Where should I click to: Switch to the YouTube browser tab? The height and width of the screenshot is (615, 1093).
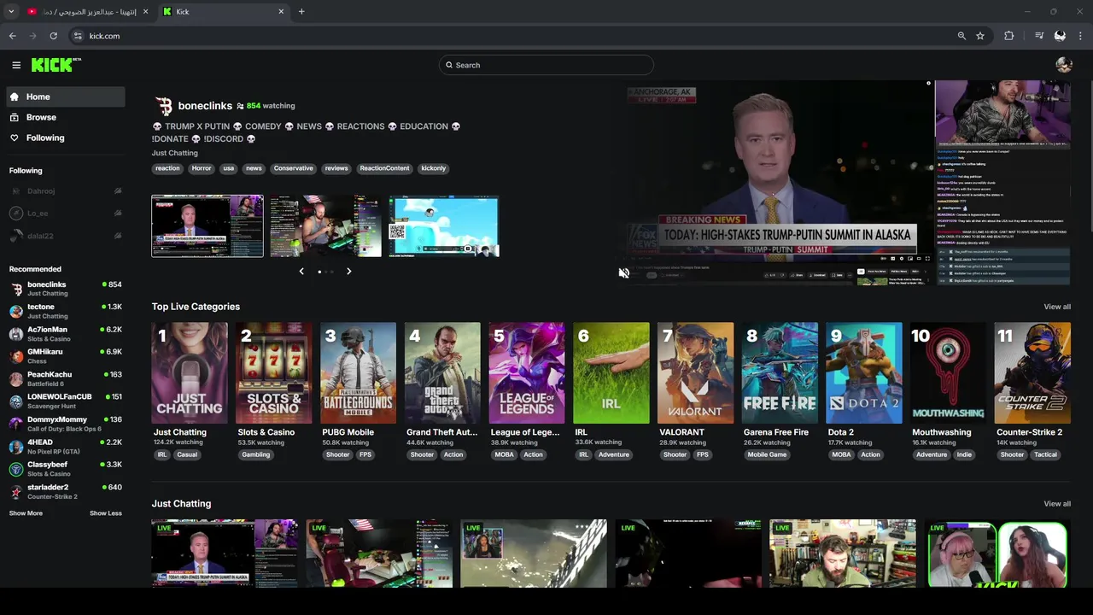(87, 11)
